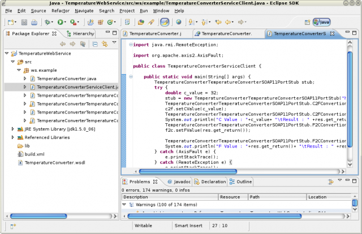This screenshot has height=234, width=362.
Task: Switch to the Outline tab
Action: (x=240, y=182)
